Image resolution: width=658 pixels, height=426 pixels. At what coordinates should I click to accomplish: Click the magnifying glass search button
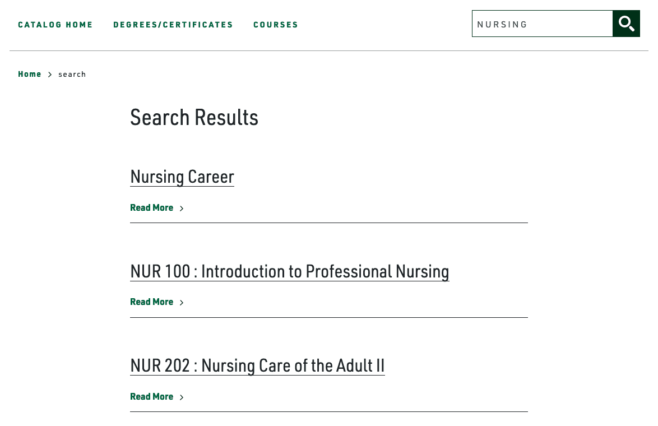click(626, 24)
